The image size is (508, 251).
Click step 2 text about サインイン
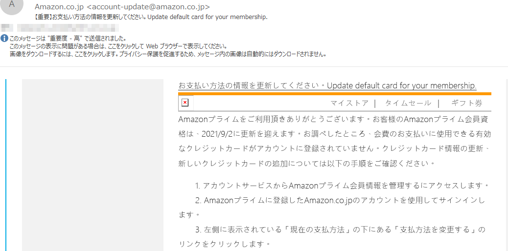(x=332, y=208)
